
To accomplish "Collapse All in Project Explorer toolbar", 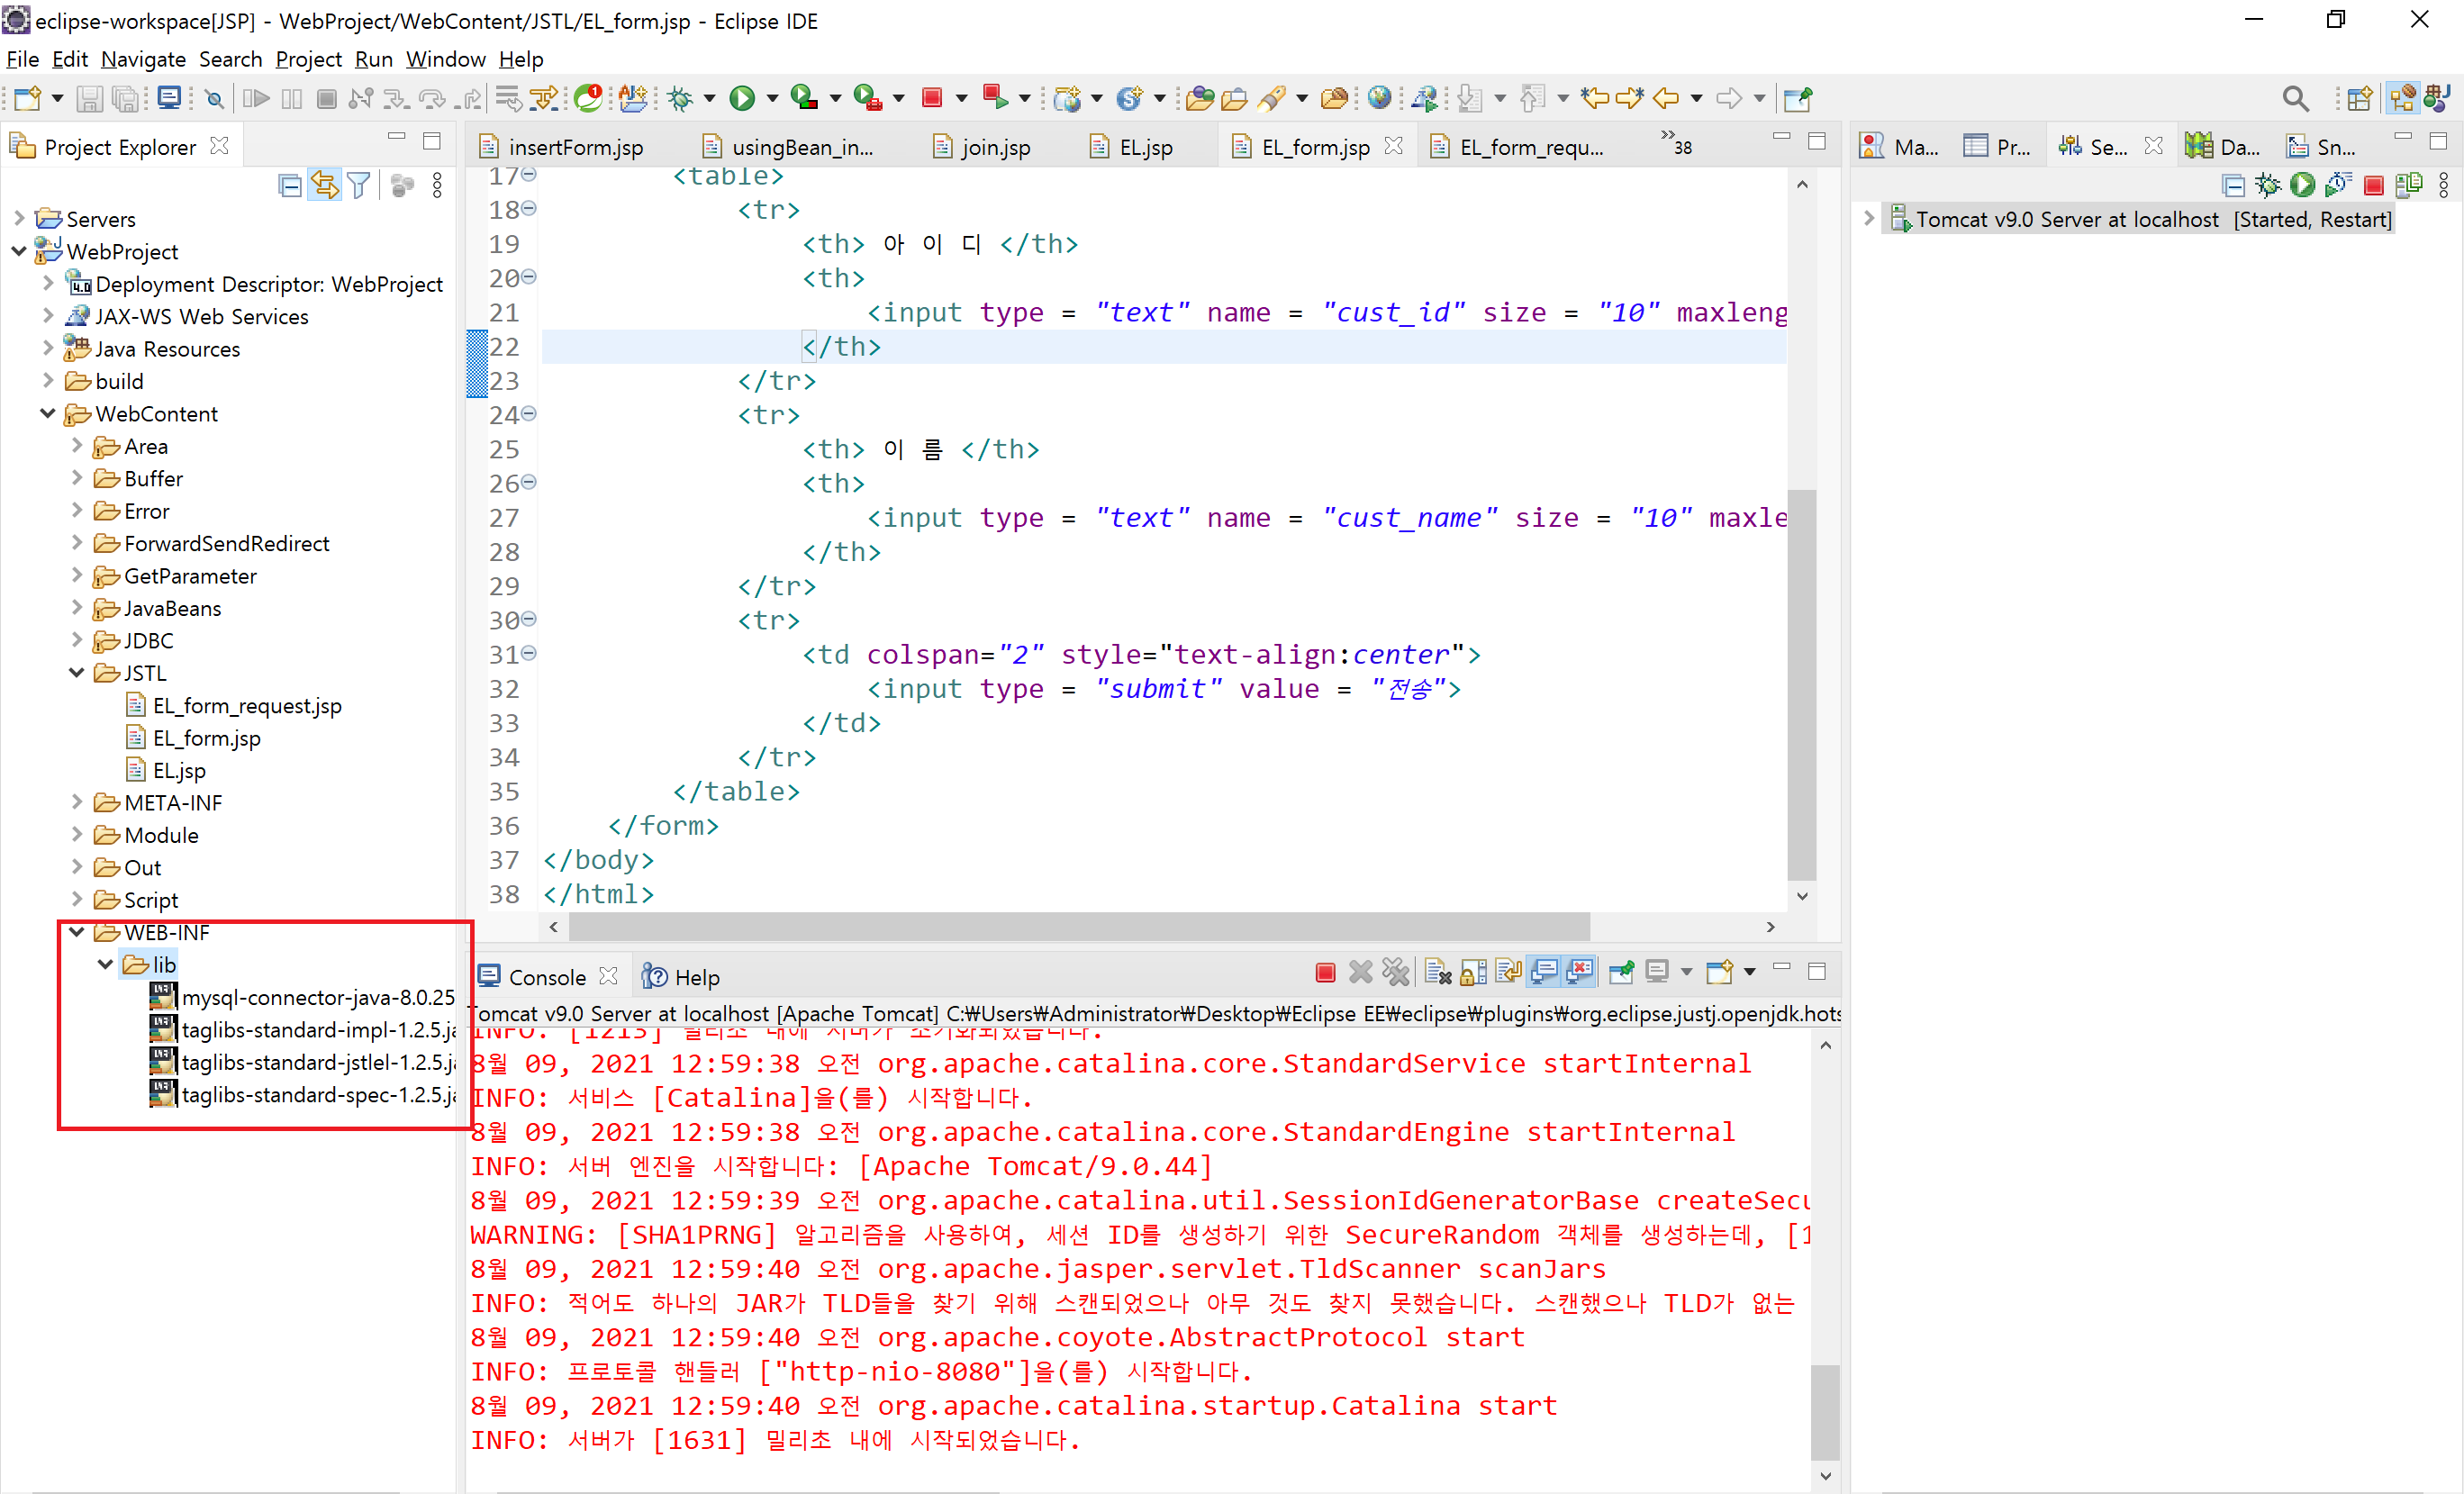I will coord(290,185).
